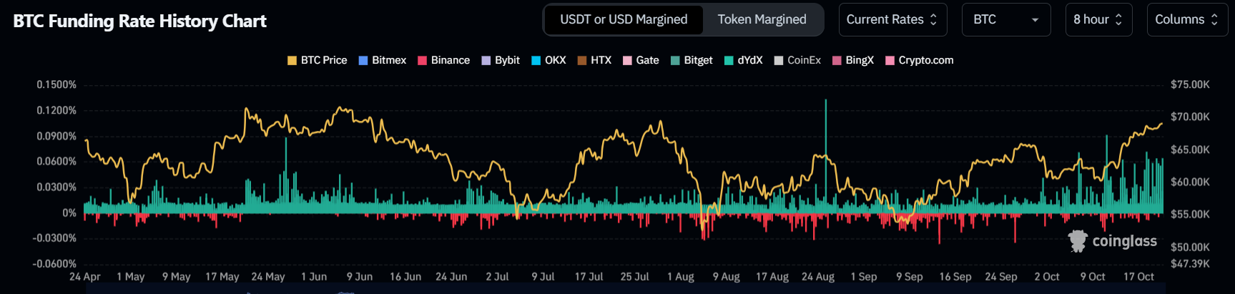Click the BTC Funding Rate History Chart title
1235x294 pixels.
tap(139, 21)
